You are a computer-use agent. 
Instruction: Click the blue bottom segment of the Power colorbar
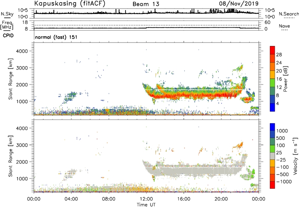tap(272, 108)
